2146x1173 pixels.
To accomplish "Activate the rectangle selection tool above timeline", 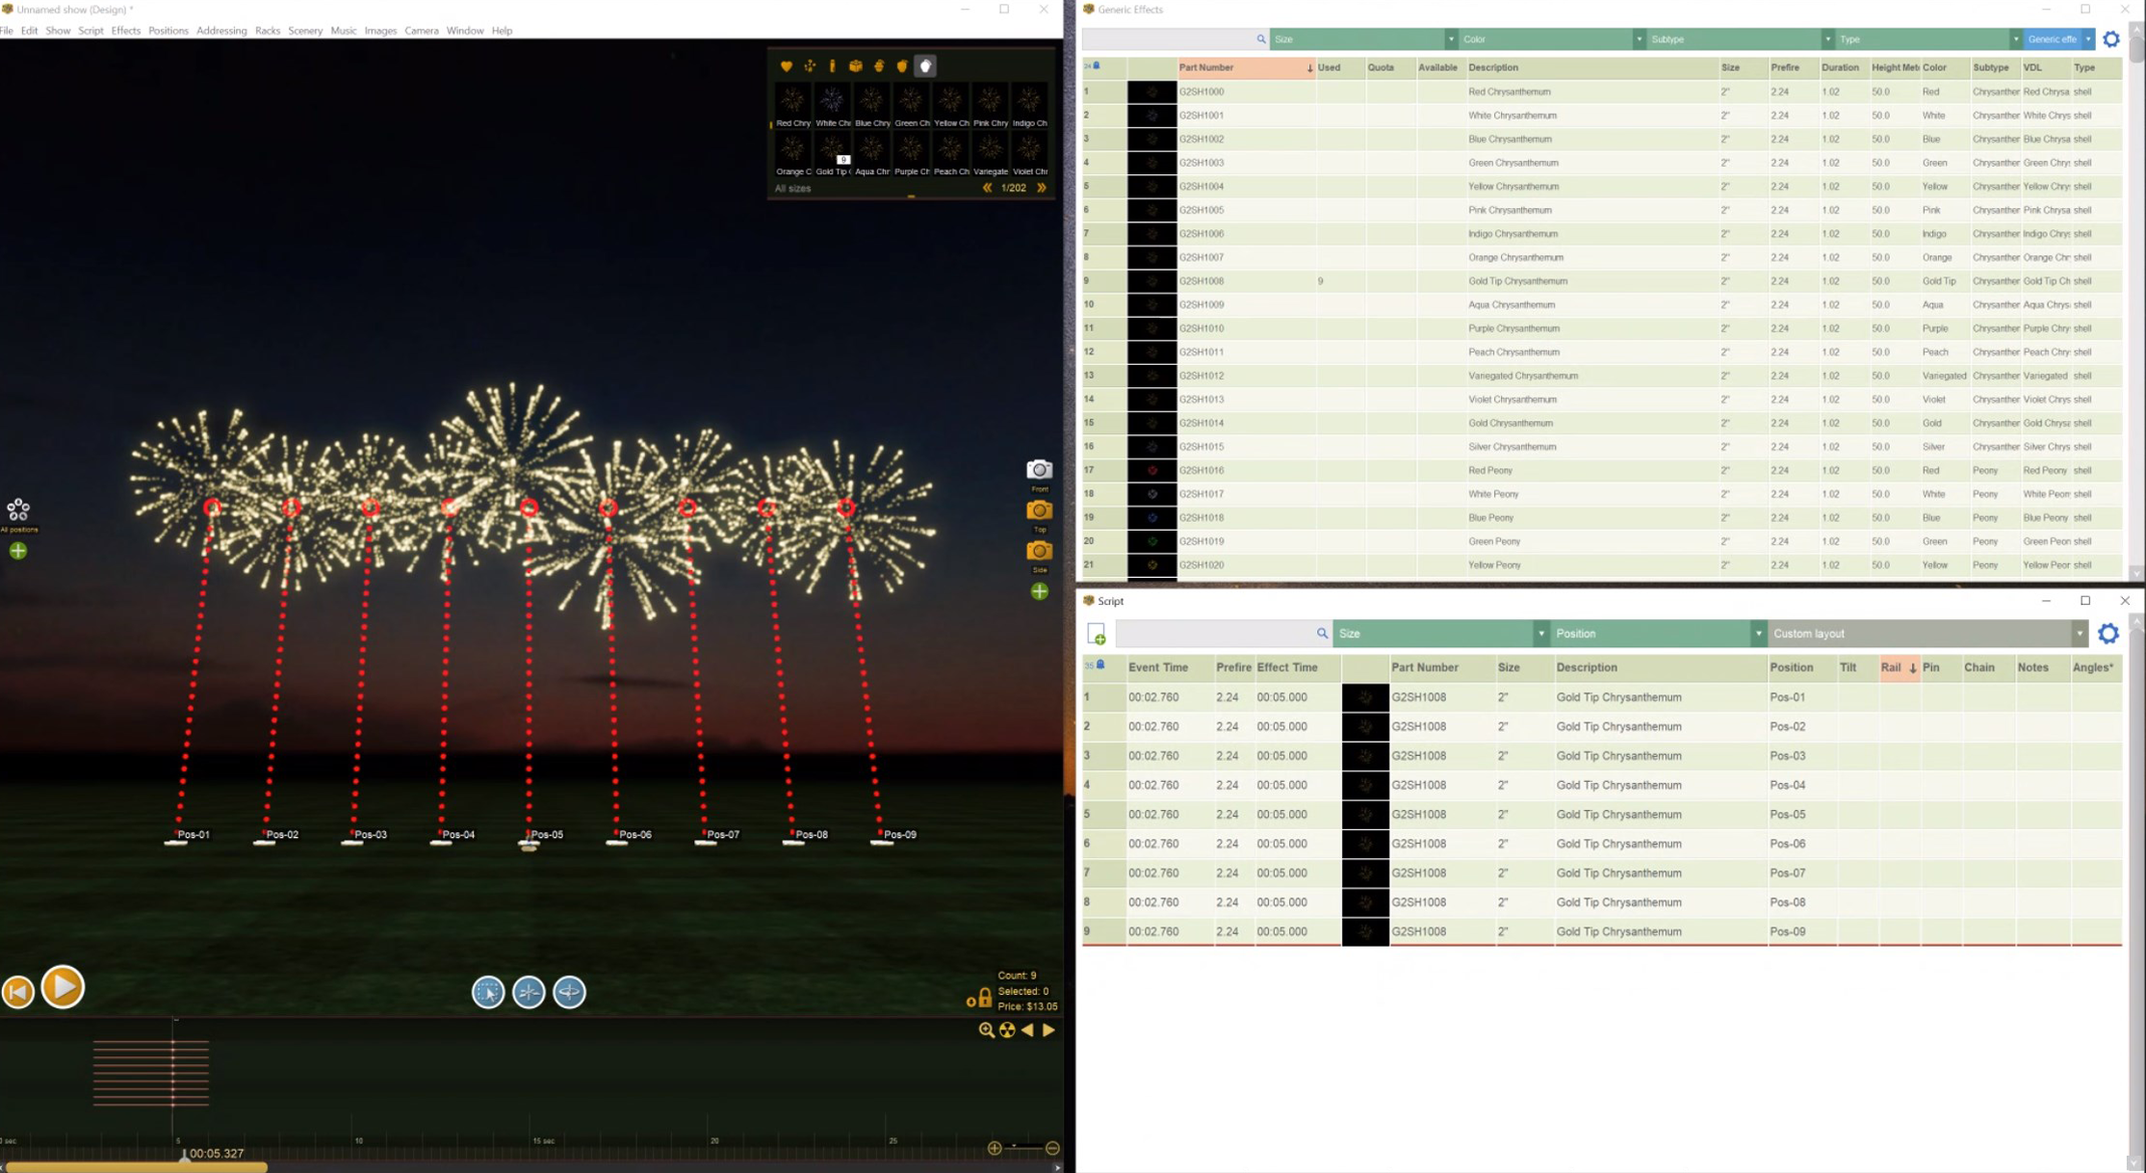I will [x=488, y=992].
